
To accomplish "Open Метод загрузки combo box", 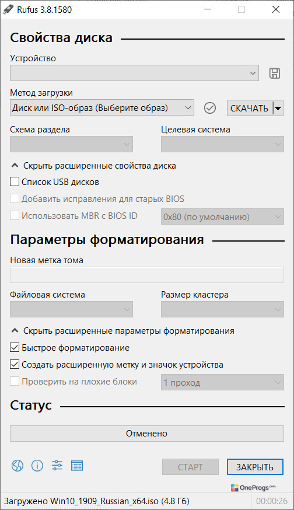I will pyautogui.click(x=102, y=107).
